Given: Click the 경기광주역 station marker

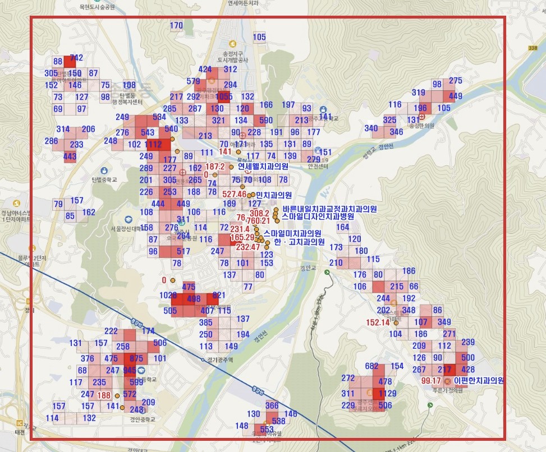Looking at the screenshot, I should point(203,360).
